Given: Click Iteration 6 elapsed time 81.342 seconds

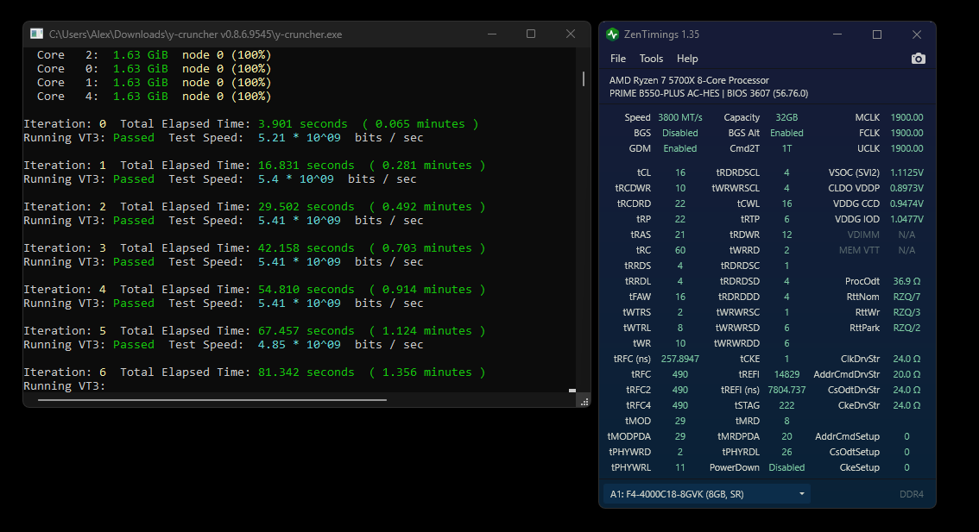Looking at the screenshot, I should click(306, 372).
